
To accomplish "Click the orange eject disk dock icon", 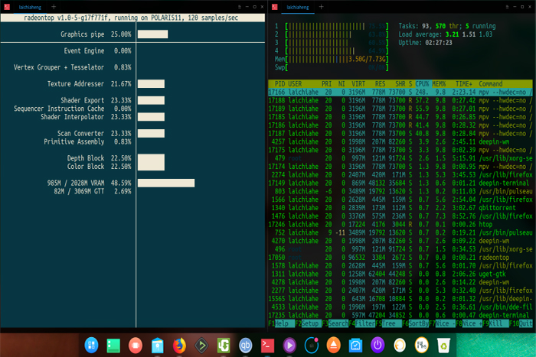I will [333, 345].
